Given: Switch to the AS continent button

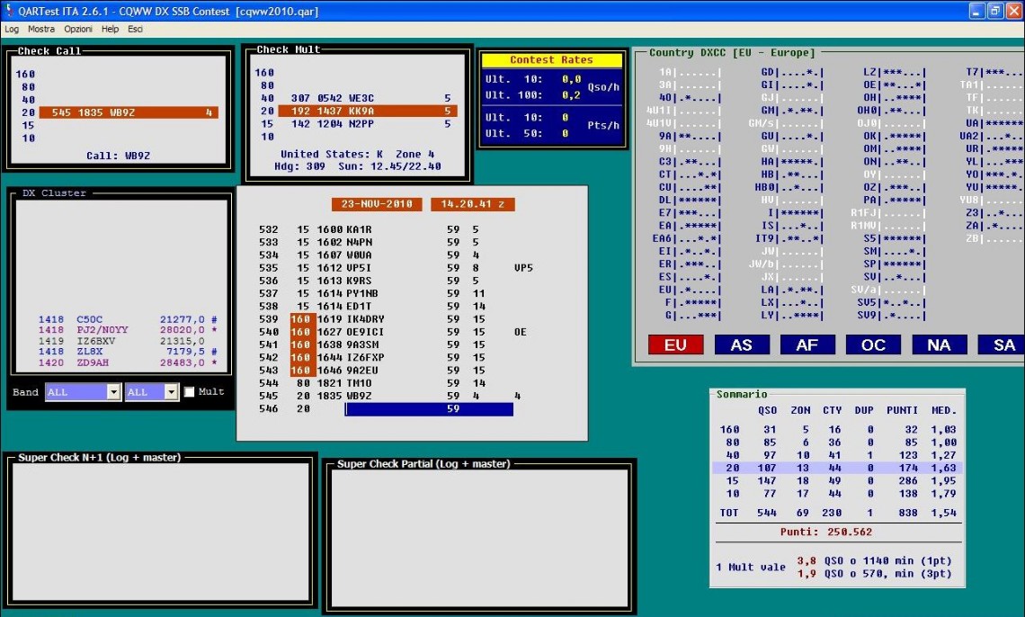Looking at the screenshot, I should point(741,344).
